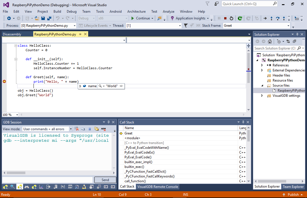Click the Navigate Backward arrow icon
This screenshot has width=307, height=198.
(x=9, y=18)
